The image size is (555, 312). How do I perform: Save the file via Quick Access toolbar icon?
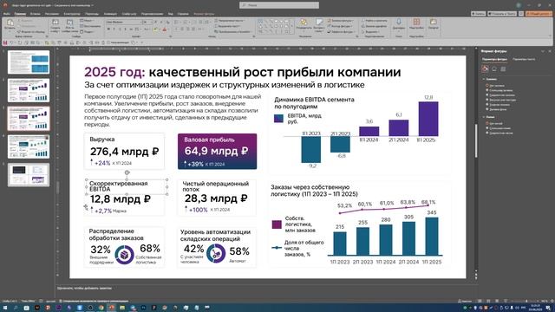point(5,42)
